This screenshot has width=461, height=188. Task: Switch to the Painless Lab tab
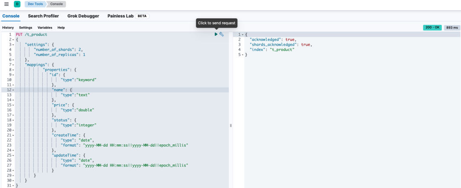(120, 16)
